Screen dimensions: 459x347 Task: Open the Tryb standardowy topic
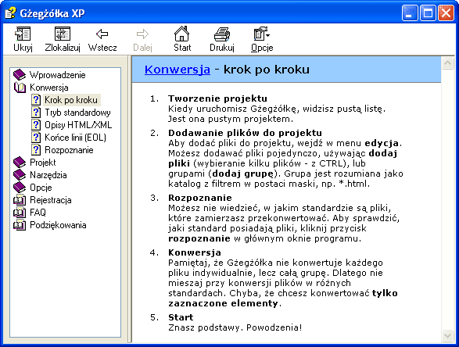77,113
